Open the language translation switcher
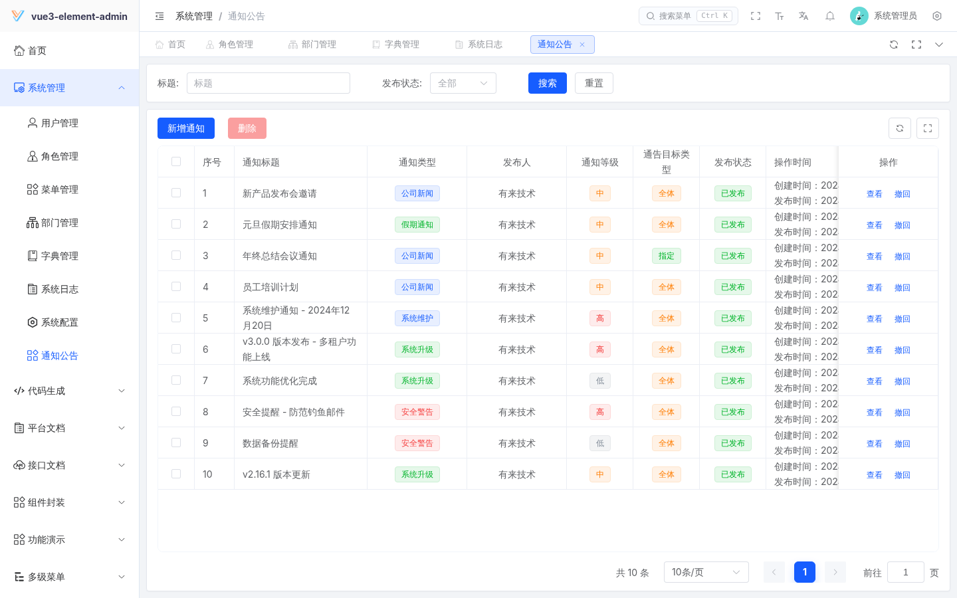This screenshot has height=598, width=957. pos(803,16)
